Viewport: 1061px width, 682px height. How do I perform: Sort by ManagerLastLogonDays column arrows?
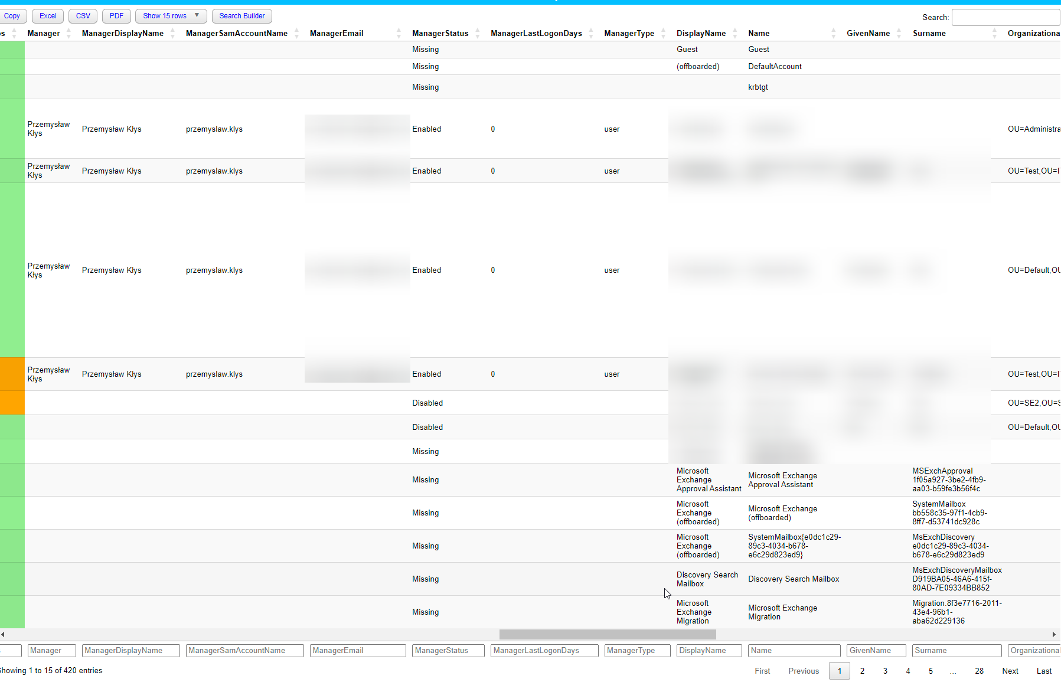coord(591,34)
